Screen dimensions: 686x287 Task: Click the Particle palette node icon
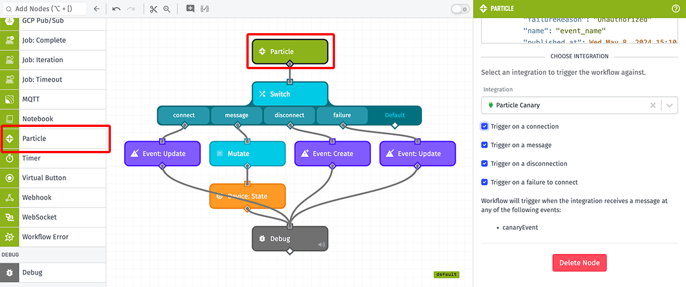(10, 138)
